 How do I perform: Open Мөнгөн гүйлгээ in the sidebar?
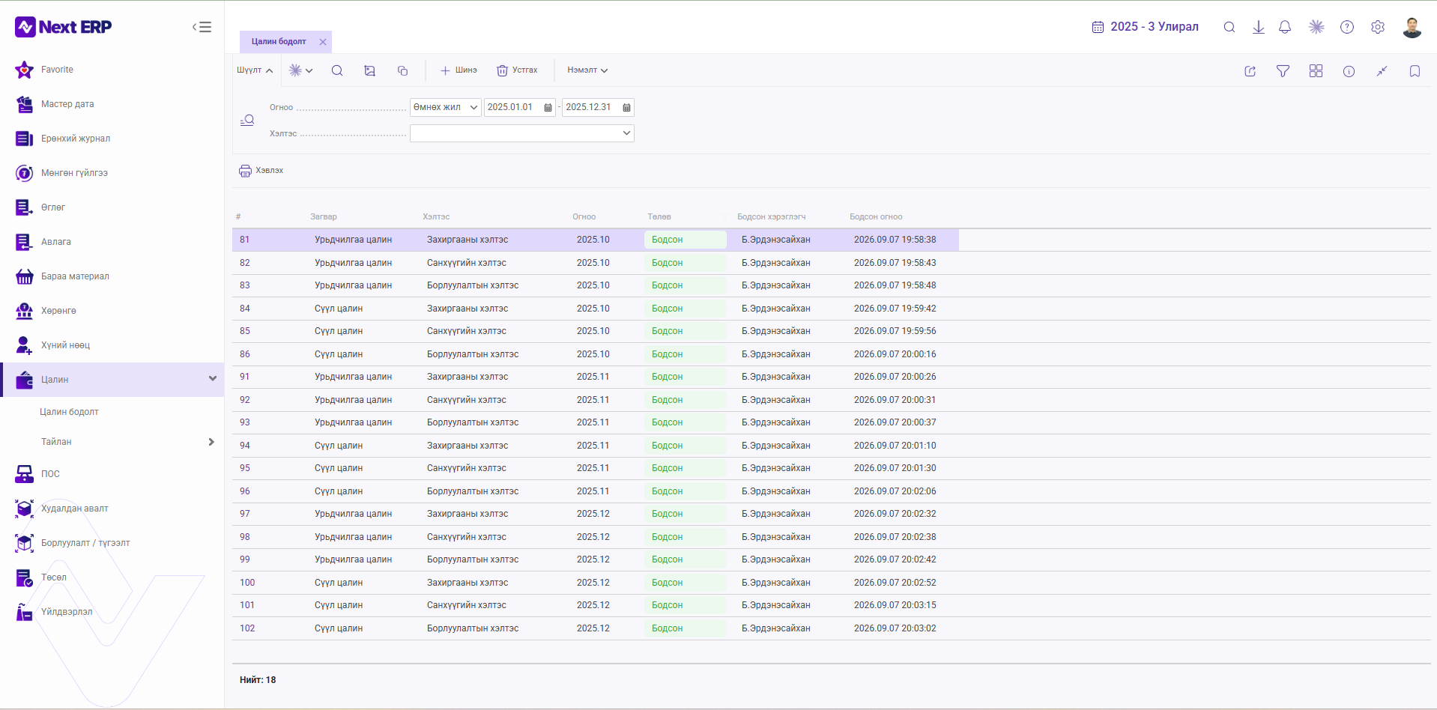74,173
